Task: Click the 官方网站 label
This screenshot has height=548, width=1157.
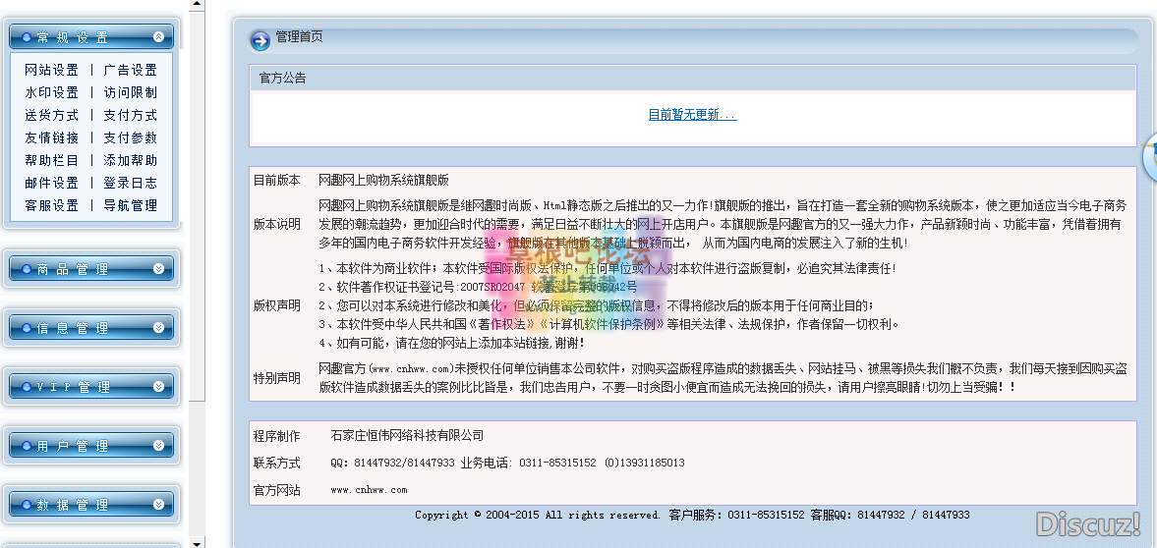Action: [x=276, y=490]
